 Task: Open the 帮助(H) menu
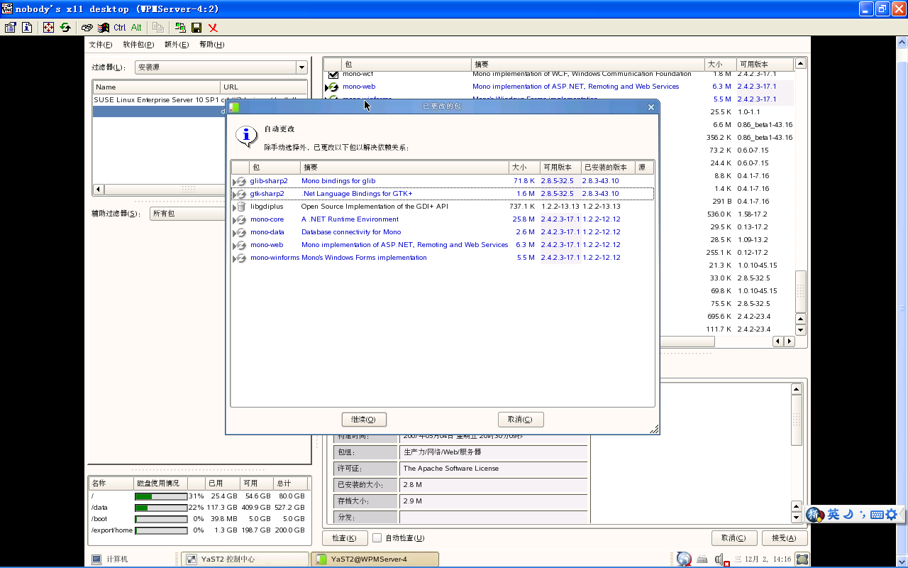coord(211,45)
